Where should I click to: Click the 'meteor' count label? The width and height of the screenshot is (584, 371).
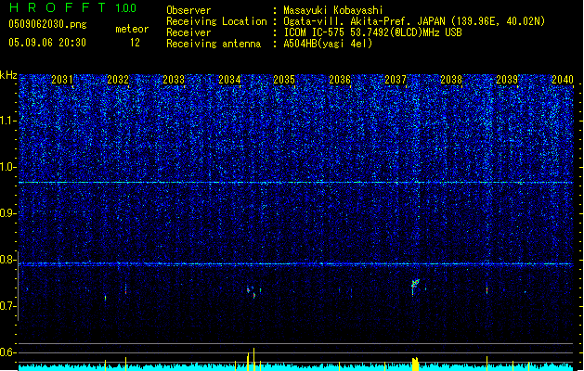coord(132,29)
